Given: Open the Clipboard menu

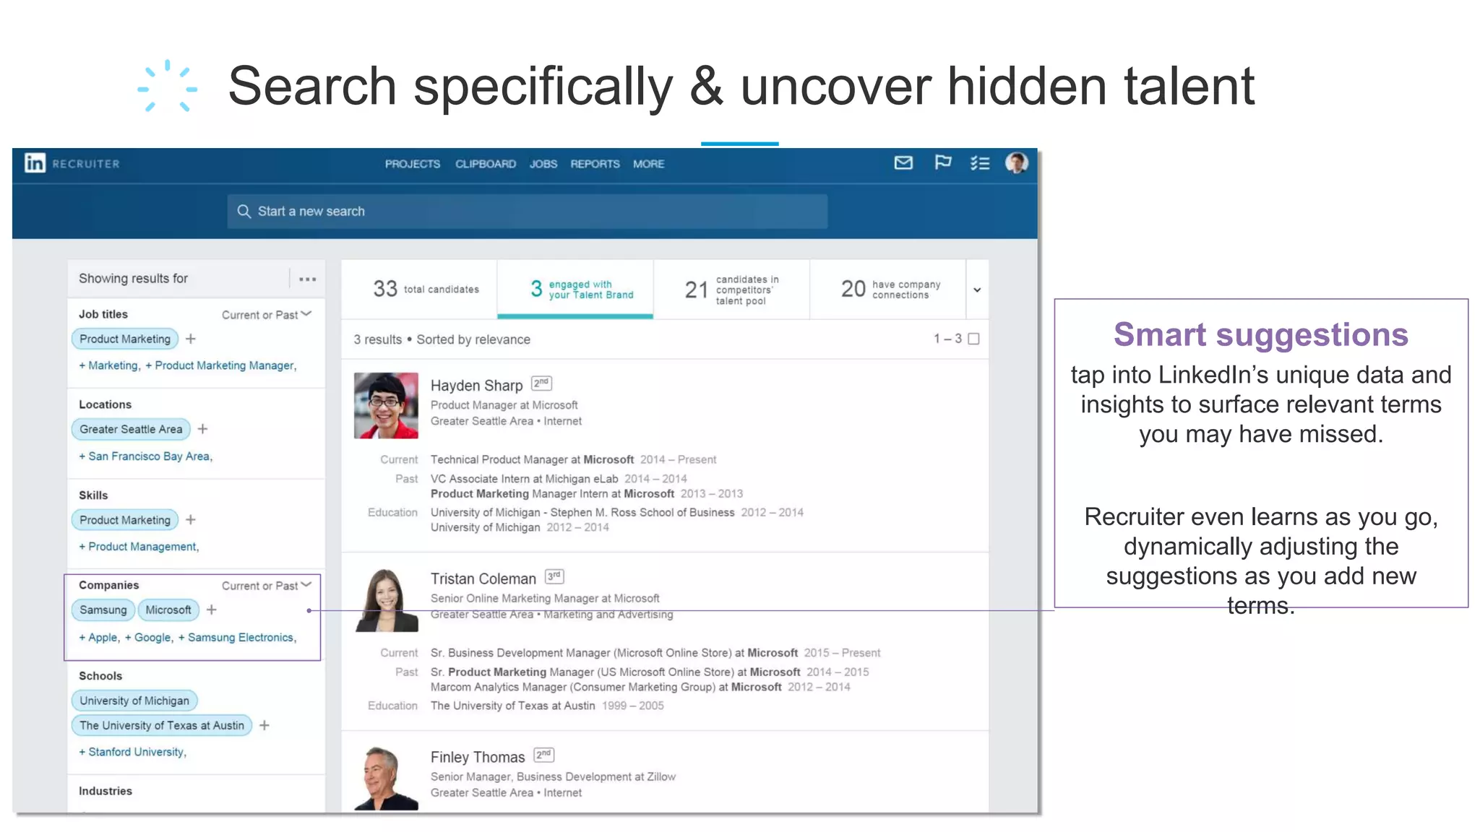Looking at the screenshot, I should pyautogui.click(x=486, y=164).
